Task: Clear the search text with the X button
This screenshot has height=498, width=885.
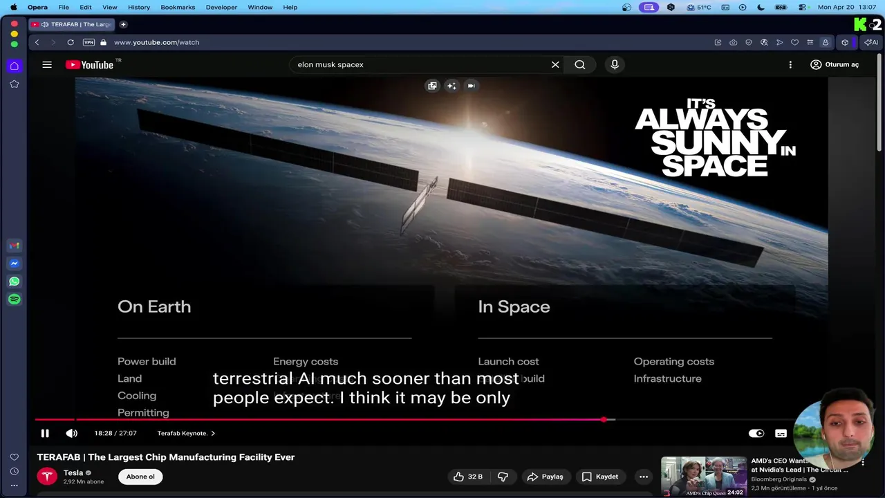Action: point(555,64)
